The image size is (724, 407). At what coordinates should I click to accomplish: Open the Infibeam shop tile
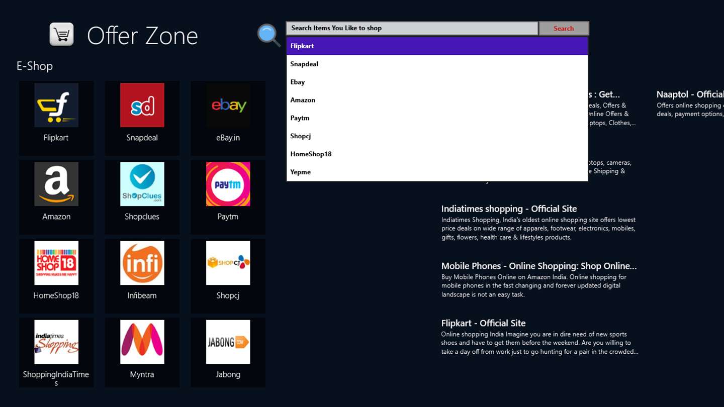tap(142, 276)
